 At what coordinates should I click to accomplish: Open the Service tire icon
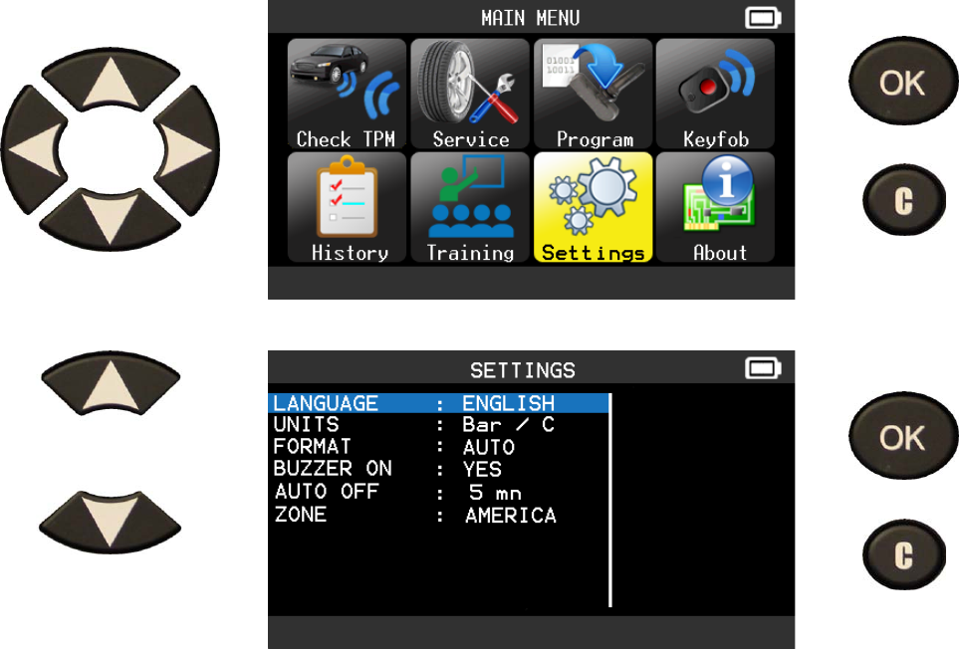pos(470,95)
